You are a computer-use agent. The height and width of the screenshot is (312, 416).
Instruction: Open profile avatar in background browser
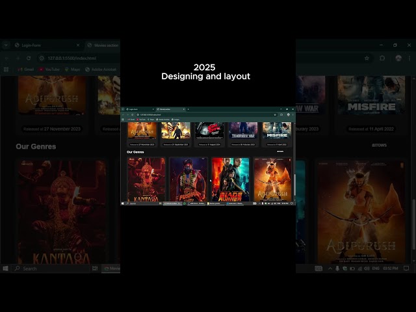coord(398,58)
